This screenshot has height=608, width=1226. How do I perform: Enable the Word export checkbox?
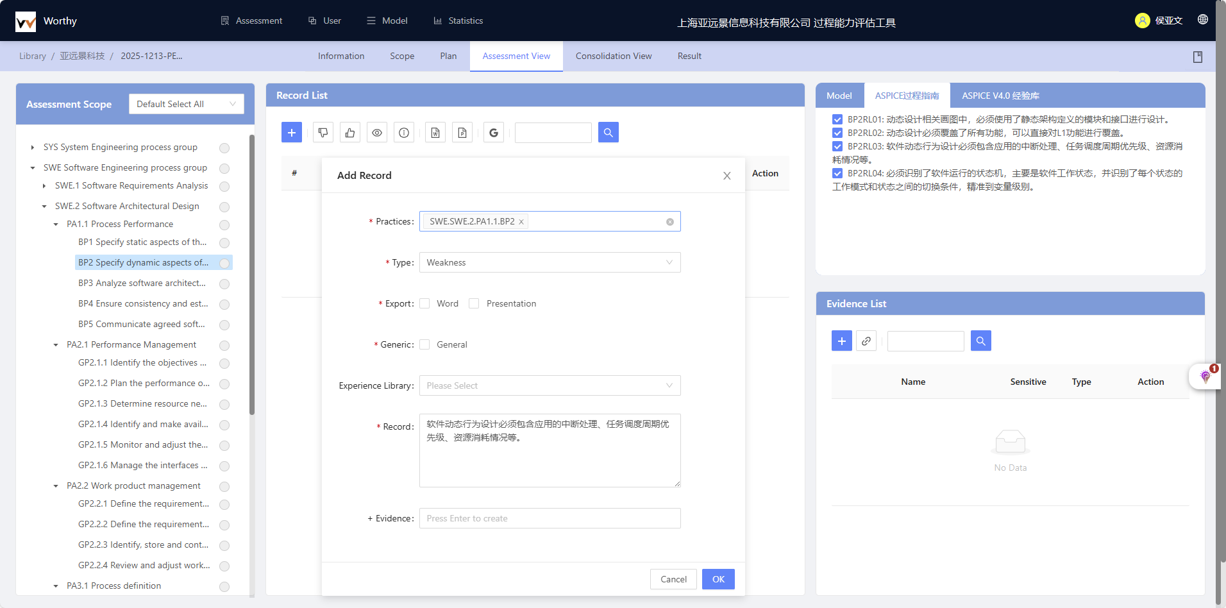coord(424,304)
